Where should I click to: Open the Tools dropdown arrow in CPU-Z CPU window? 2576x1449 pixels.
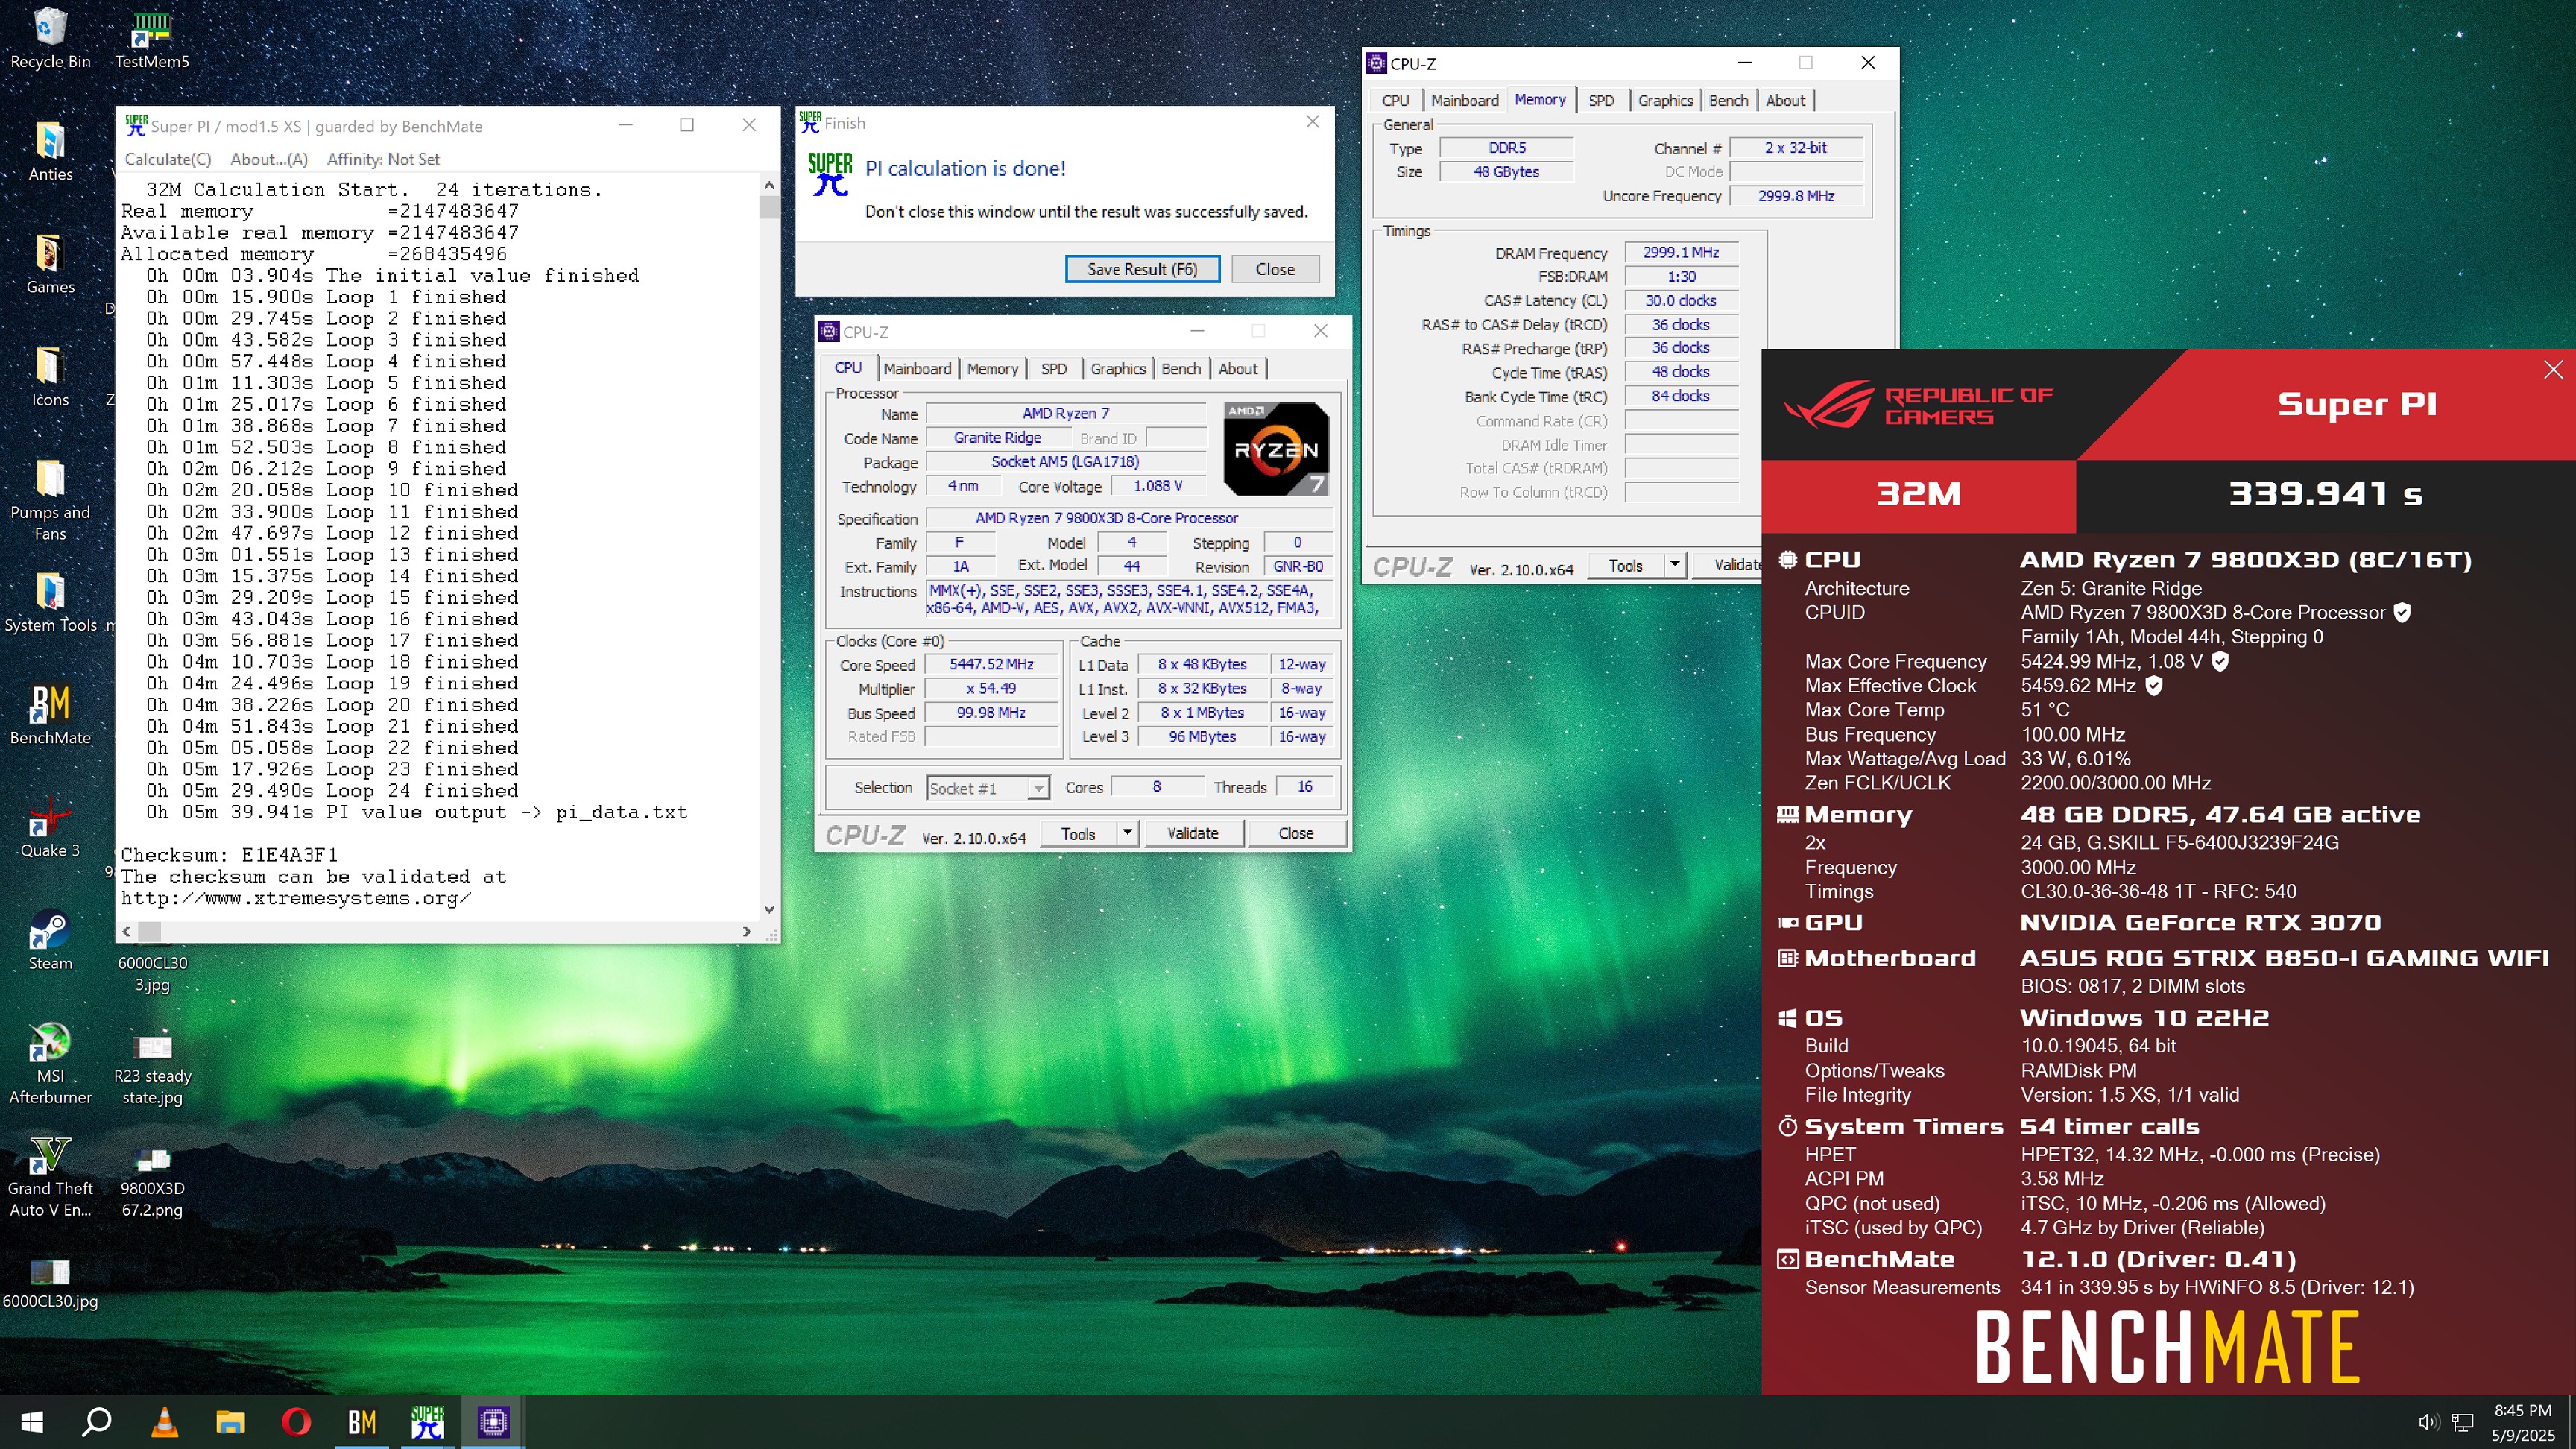click(x=1128, y=833)
